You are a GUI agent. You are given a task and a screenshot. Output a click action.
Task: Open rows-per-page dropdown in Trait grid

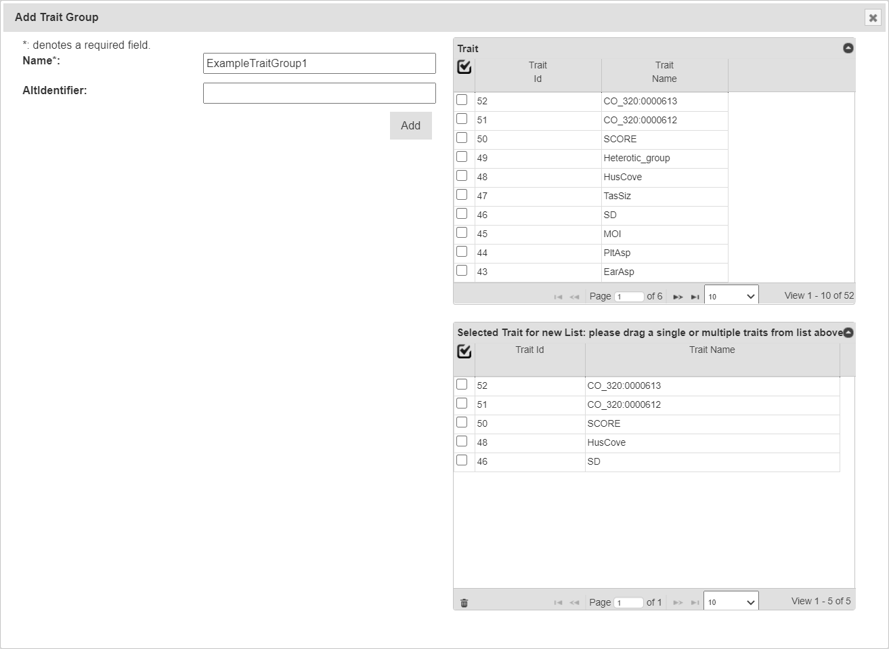point(731,296)
